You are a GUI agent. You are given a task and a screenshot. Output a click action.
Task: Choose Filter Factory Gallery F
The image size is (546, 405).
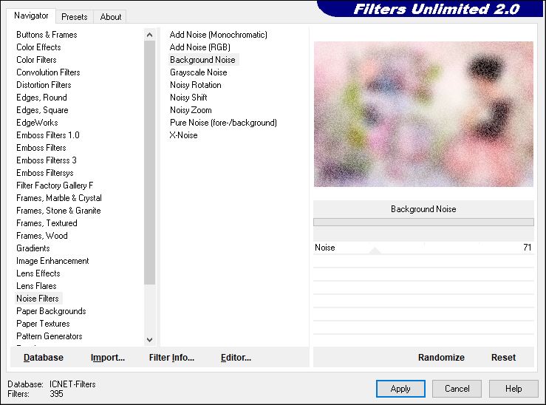(55, 186)
